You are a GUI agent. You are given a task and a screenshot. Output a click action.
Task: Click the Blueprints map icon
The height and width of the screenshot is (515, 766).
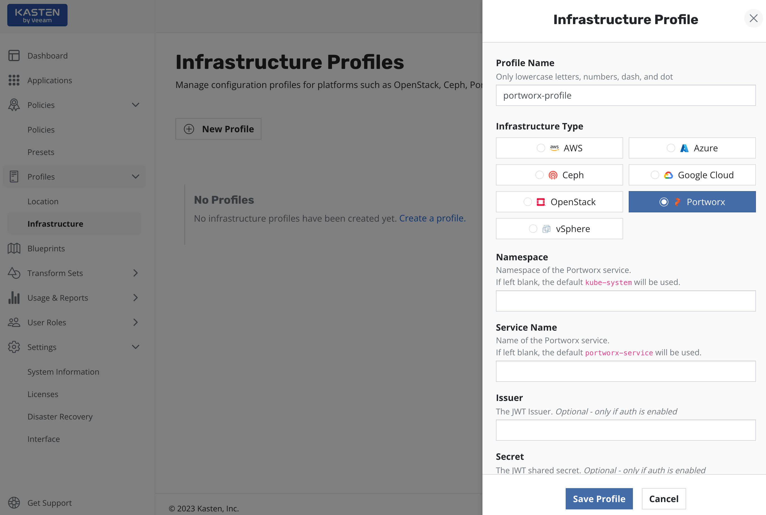14,249
